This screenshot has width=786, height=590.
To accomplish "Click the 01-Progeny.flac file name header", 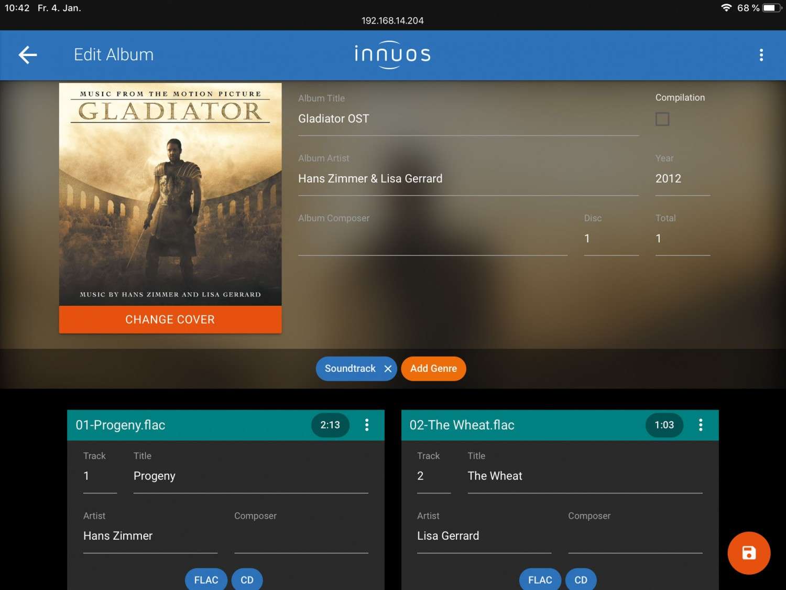I will [121, 425].
